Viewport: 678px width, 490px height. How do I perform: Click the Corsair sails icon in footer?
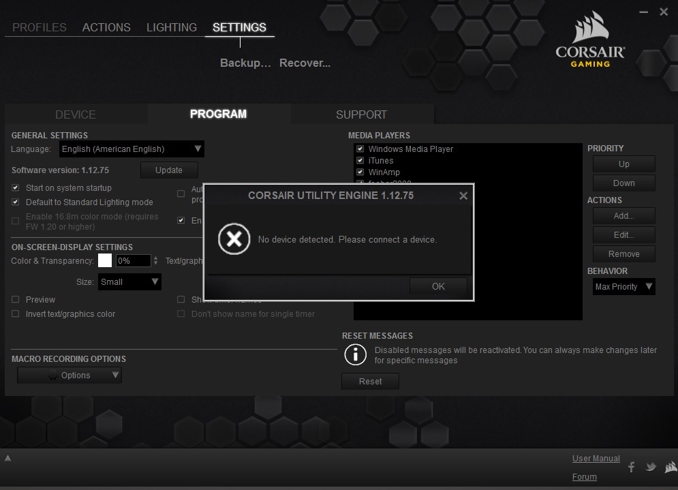tap(670, 467)
